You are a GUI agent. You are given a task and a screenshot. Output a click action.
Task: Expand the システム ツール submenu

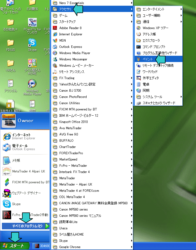[x=158, y=97]
